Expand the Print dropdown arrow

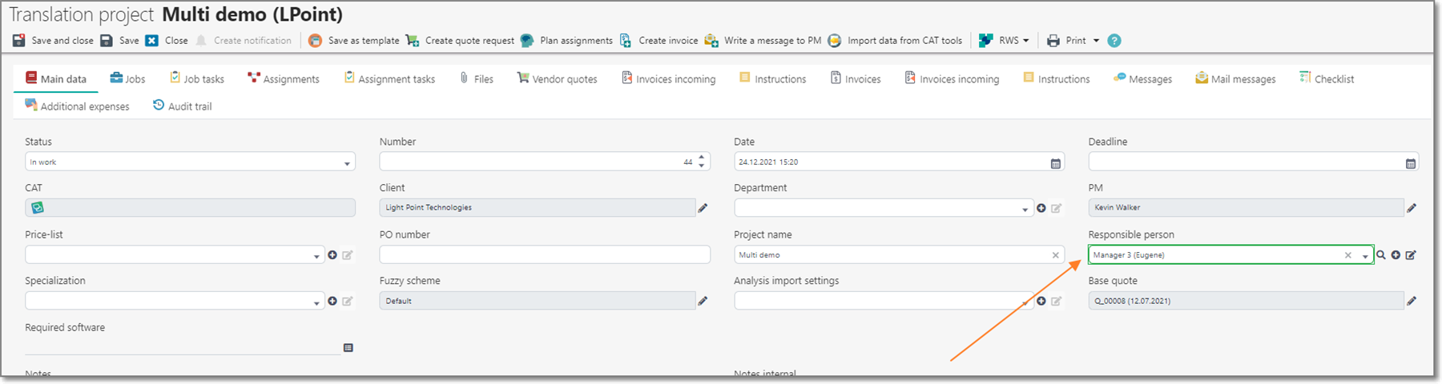click(1096, 41)
